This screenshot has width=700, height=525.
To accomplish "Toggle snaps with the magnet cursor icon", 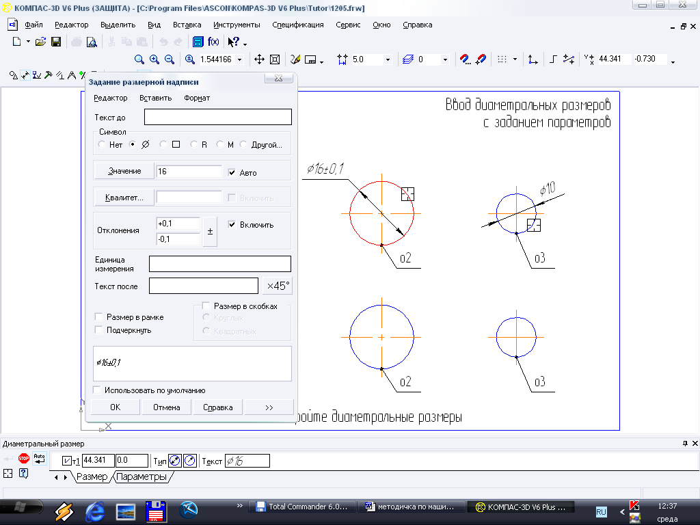I will 481,59.
